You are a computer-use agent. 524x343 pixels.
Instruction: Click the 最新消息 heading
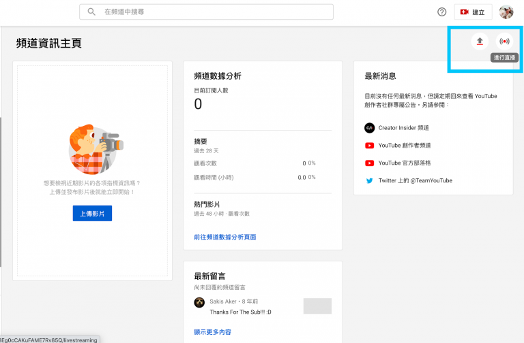coord(380,76)
